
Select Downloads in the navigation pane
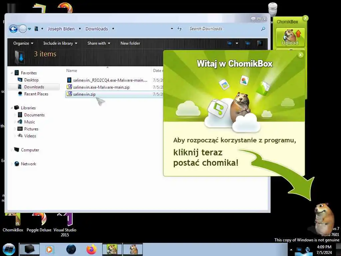coord(34,87)
